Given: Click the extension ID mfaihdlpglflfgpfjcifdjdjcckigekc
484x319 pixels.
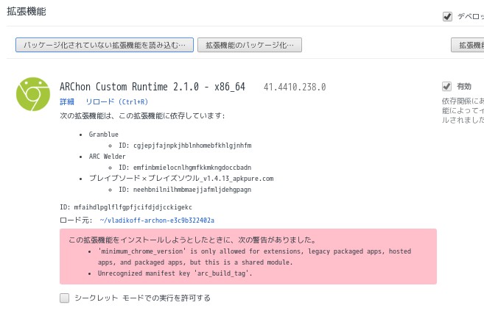Looking at the screenshot, I should coord(126,207).
